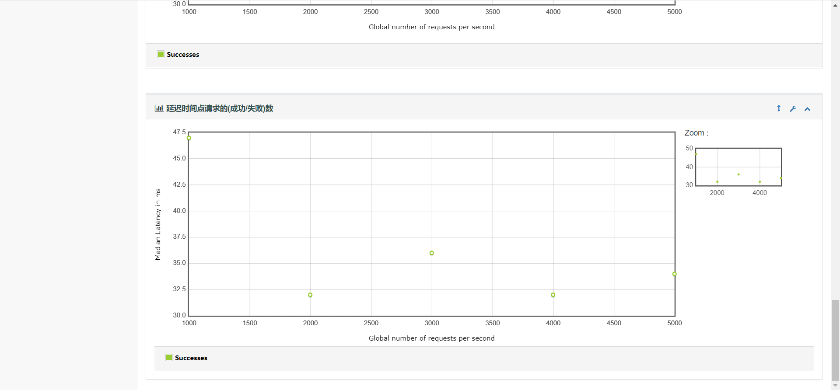Click the scrollbar down arrow

click(836, 386)
